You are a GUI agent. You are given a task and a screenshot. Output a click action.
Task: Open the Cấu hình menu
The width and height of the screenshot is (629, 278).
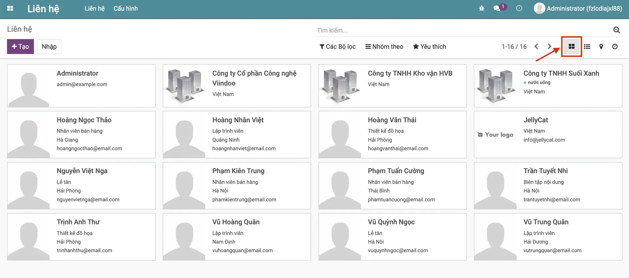coord(125,9)
